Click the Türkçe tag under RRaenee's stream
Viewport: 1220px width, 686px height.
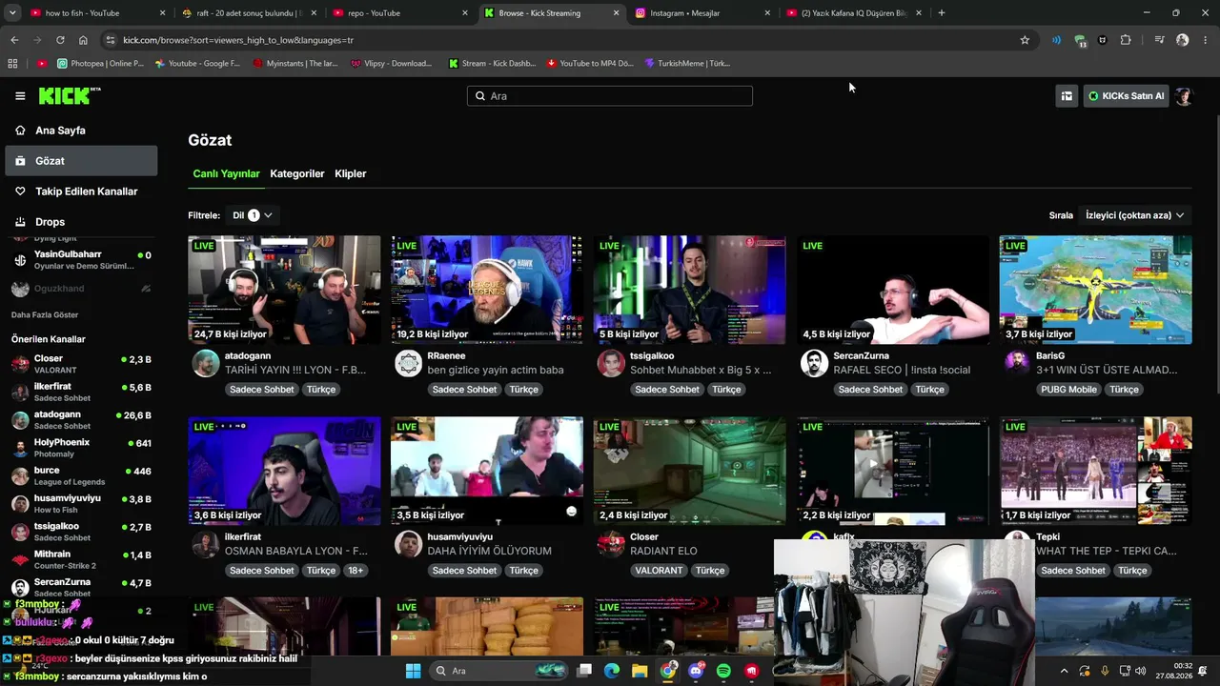(523, 390)
